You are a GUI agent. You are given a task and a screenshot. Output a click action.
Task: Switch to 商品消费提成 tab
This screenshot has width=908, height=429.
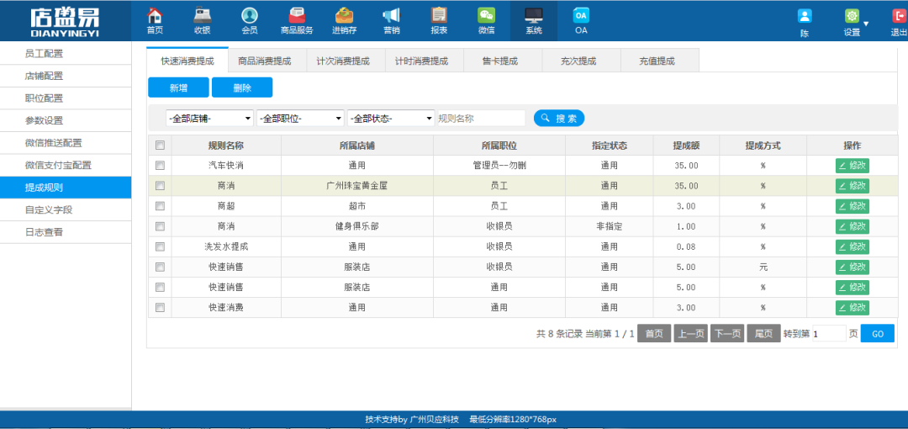[x=267, y=61]
